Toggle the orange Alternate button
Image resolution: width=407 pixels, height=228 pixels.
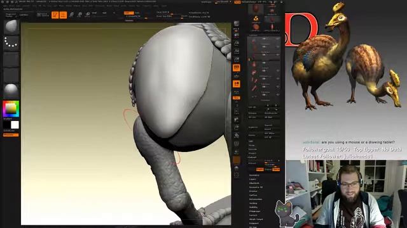click(x=11, y=135)
